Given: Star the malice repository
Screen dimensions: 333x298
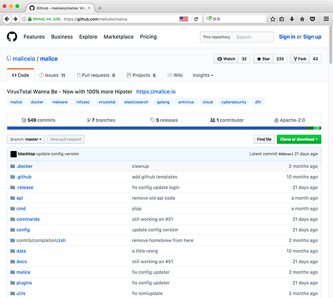Looking at the screenshot, I should click(x=263, y=59).
